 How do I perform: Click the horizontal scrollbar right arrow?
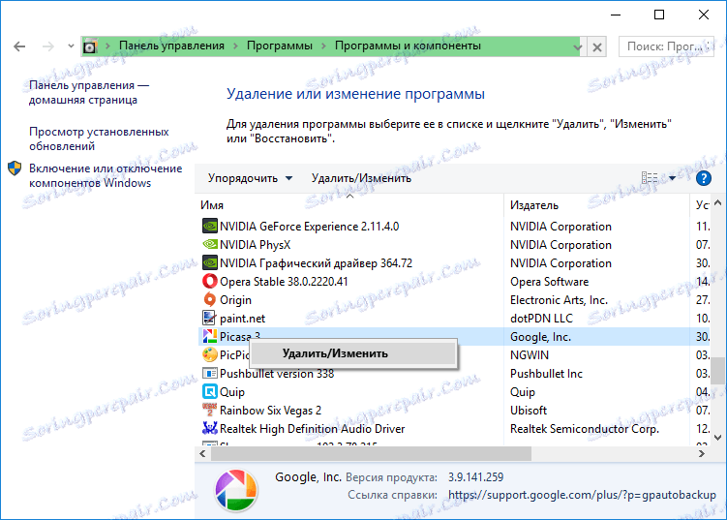point(702,453)
